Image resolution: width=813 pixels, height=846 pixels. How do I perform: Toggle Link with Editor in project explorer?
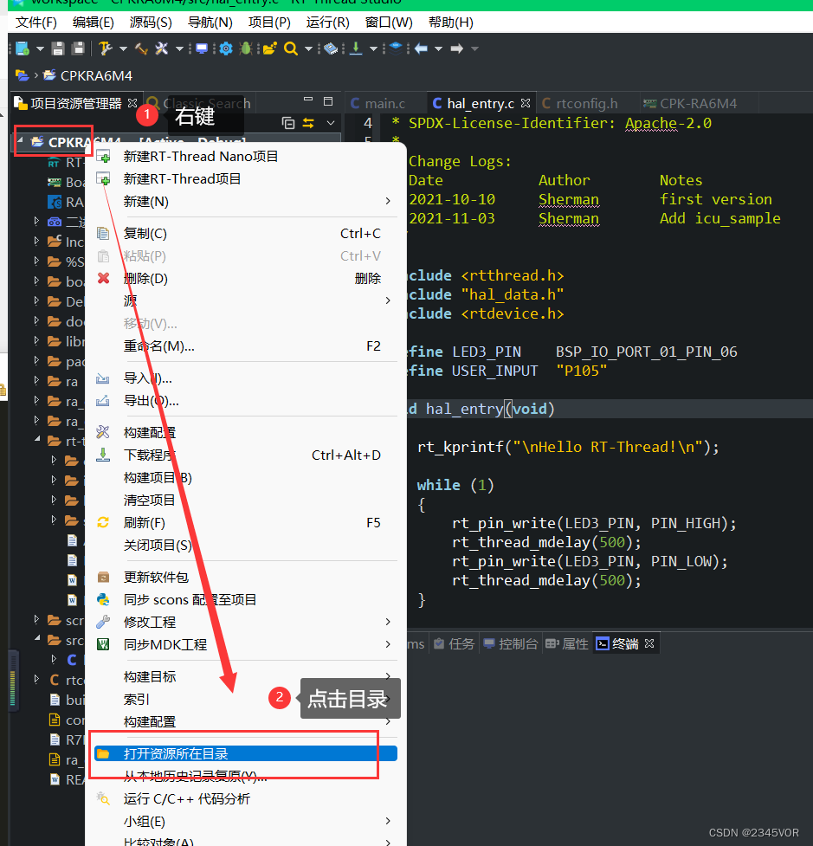(308, 124)
